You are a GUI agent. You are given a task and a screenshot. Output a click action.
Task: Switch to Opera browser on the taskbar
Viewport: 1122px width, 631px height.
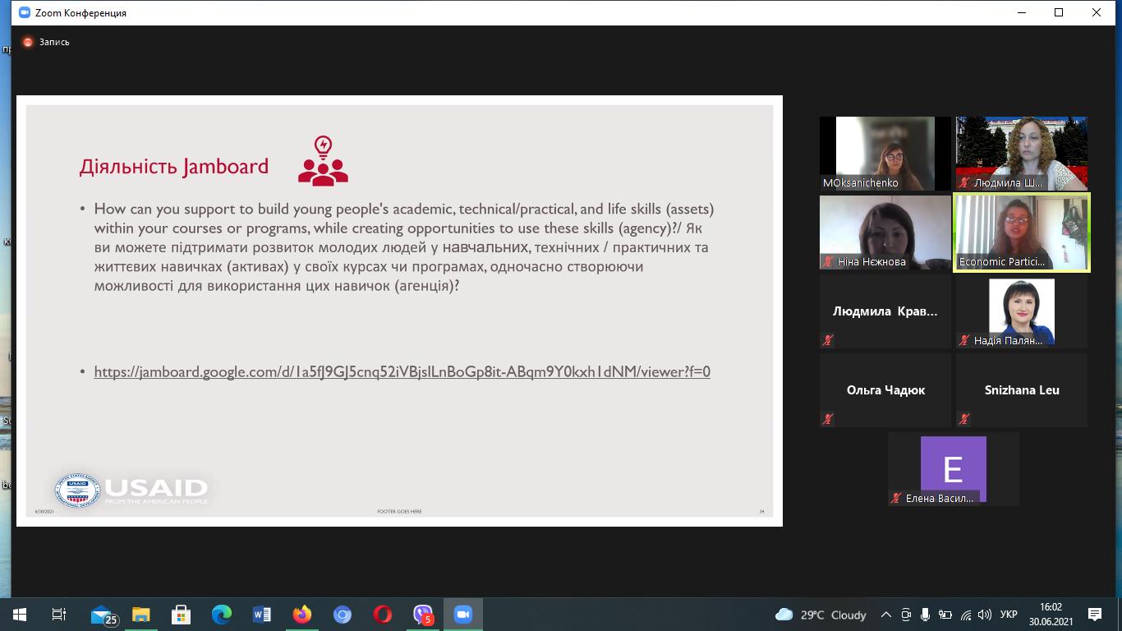pos(383,615)
